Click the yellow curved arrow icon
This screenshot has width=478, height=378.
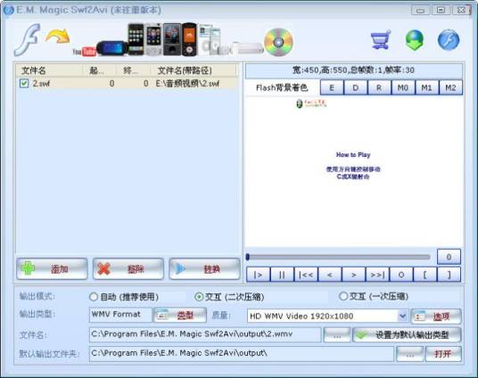[x=58, y=37]
